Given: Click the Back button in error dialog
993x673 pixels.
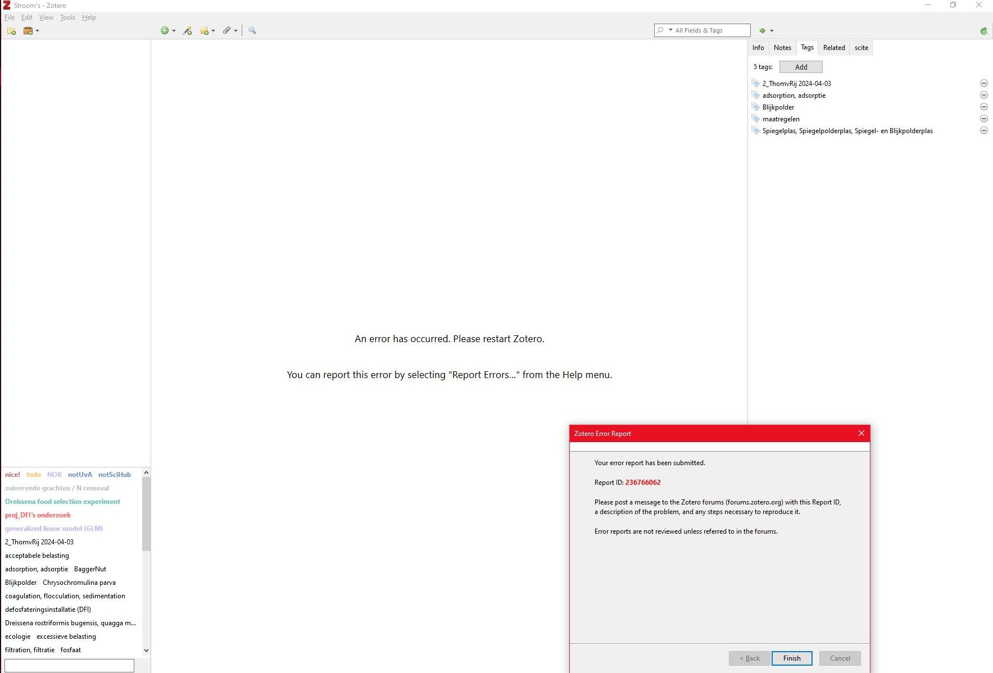Looking at the screenshot, I should [x=749, y=658].
